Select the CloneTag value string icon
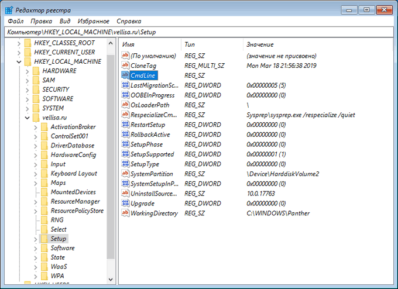 click(125, 66)
